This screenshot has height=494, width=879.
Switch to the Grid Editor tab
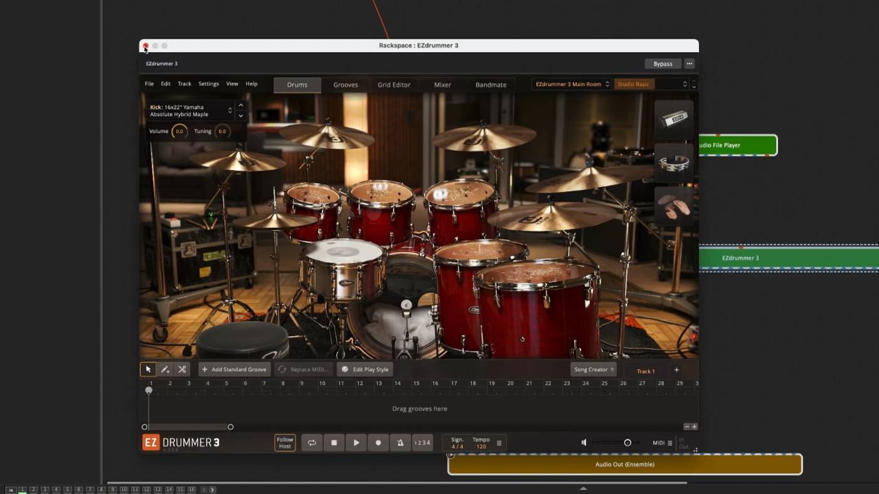(394, 85)
